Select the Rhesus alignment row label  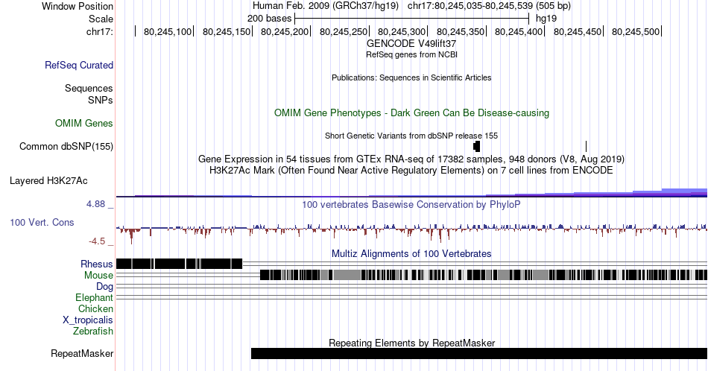pyautogui.click(x=97, y=264)
